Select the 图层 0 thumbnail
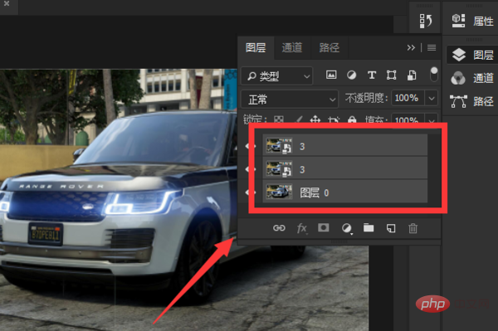Image resolution: width=498 pixels, height=331 pixels. click(x=279, y=192)
